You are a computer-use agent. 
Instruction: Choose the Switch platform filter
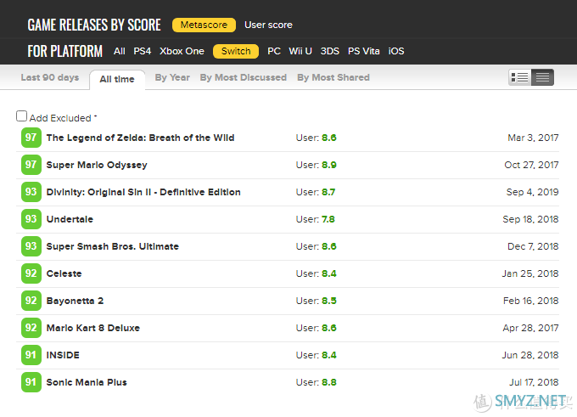(x=236, y=51)
